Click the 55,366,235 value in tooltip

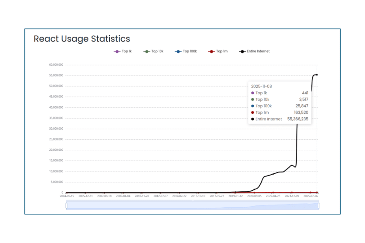(x=298, y=119)
